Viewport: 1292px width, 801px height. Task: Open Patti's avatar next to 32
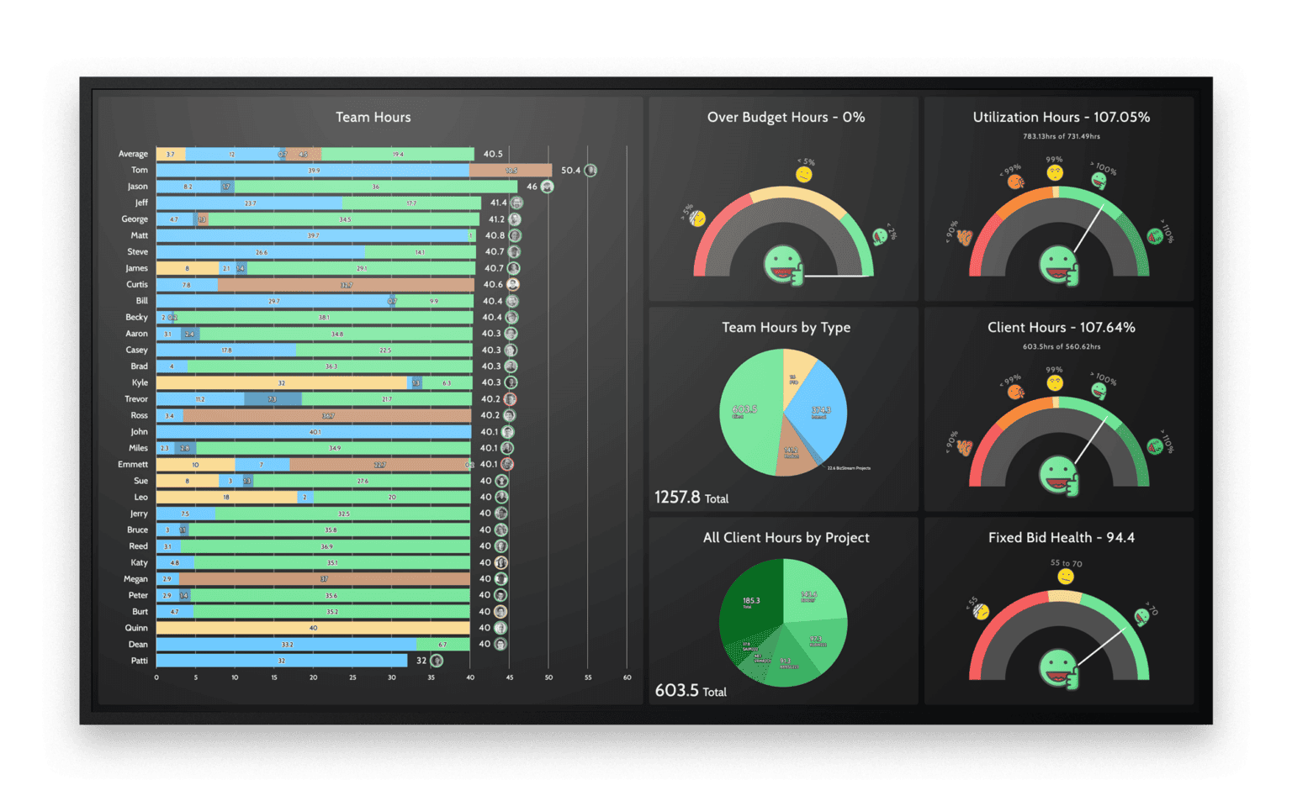437,661
